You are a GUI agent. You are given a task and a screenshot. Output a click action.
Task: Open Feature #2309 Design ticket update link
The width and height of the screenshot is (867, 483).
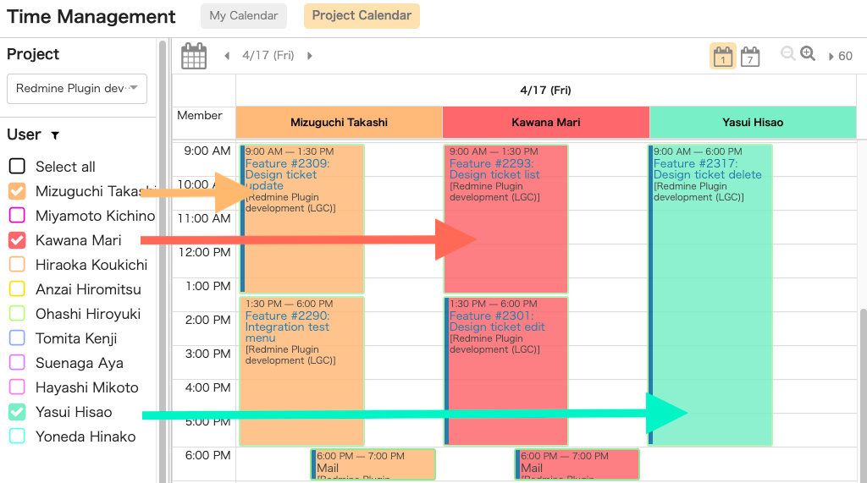point(287,174)
